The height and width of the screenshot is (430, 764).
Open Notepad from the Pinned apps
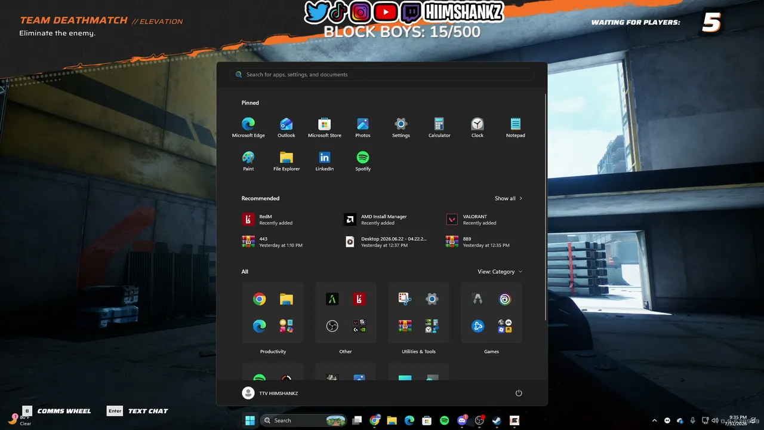point(516,128)
